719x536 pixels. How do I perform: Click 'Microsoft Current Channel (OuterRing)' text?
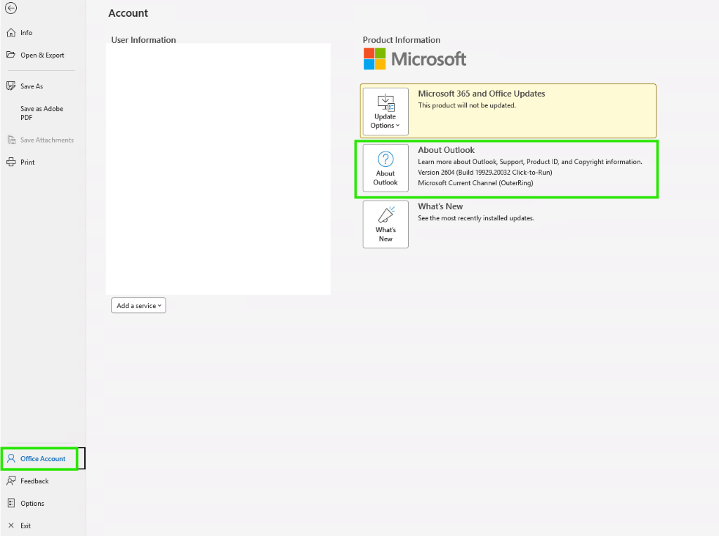point(475,183)
